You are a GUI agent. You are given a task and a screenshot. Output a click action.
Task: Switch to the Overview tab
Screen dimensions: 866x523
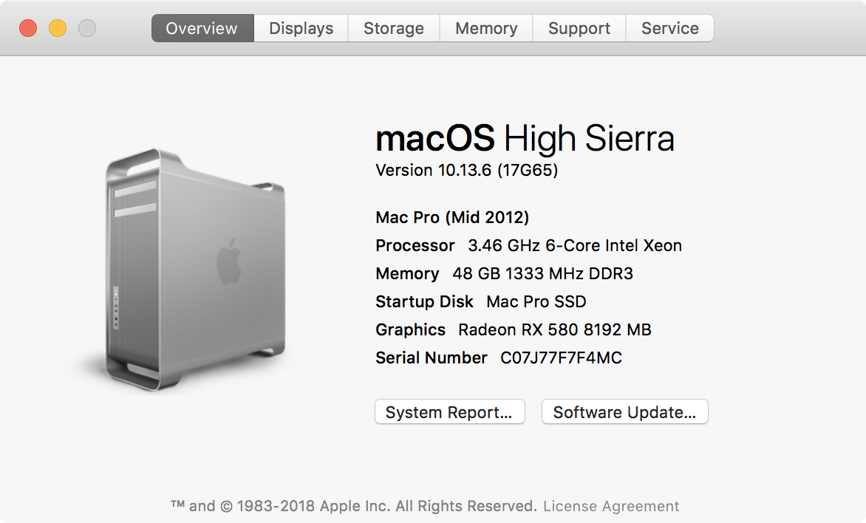coord(202,29)
